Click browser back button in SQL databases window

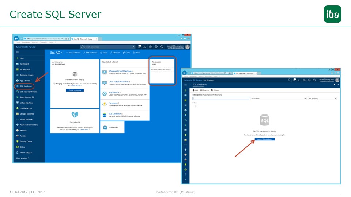click(x=184, y=73)
